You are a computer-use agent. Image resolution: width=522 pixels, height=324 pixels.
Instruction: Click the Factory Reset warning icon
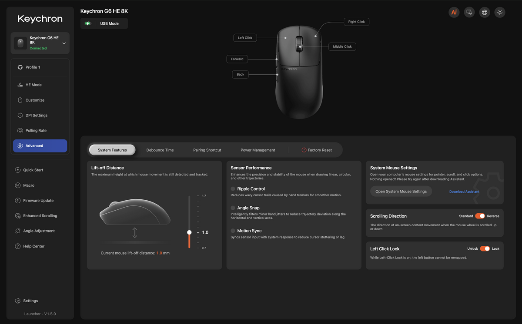(304, 150)
